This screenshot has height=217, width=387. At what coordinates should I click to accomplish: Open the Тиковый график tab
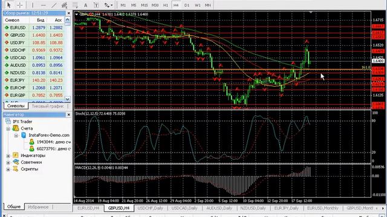(x=48, y=106)
